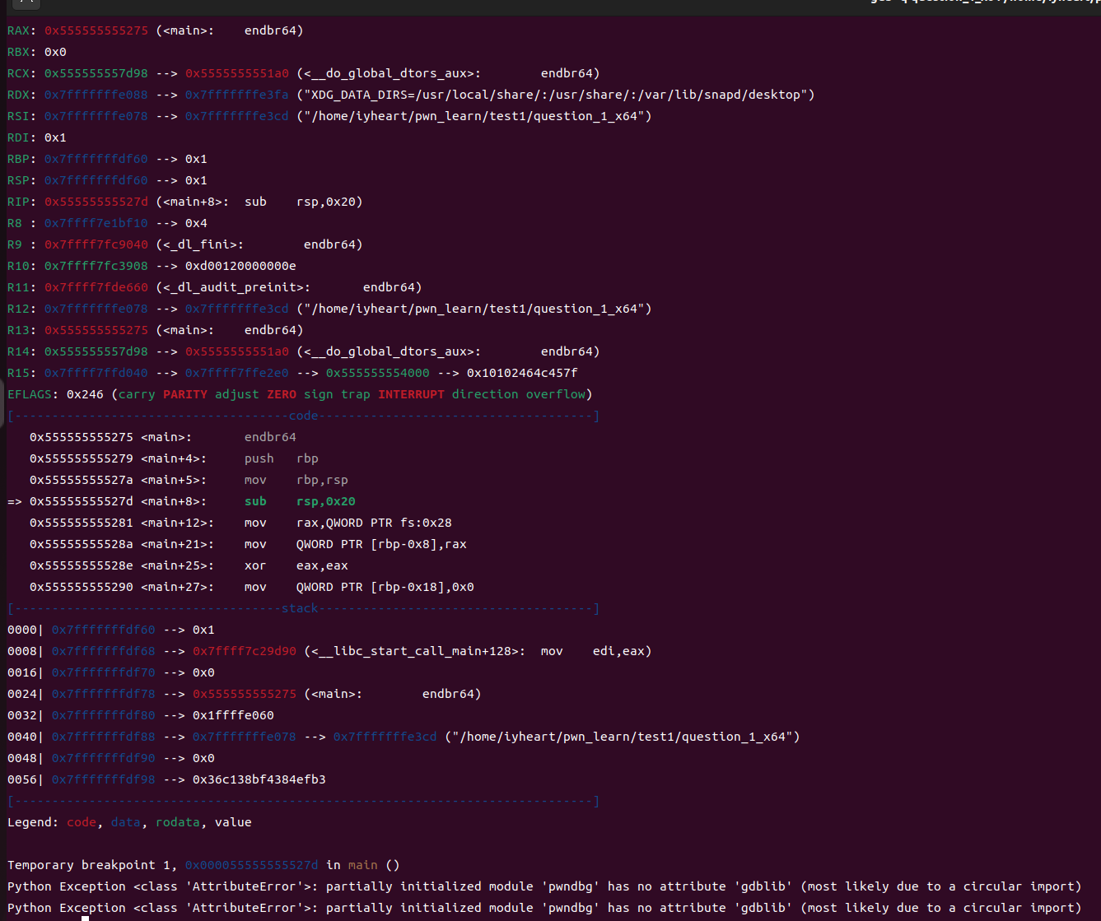The width and height of the screenshot is (1101, 921).
Task: Click address 0x7fffffffdf60 in the RBP row
Action: click(x=96, y=159)
